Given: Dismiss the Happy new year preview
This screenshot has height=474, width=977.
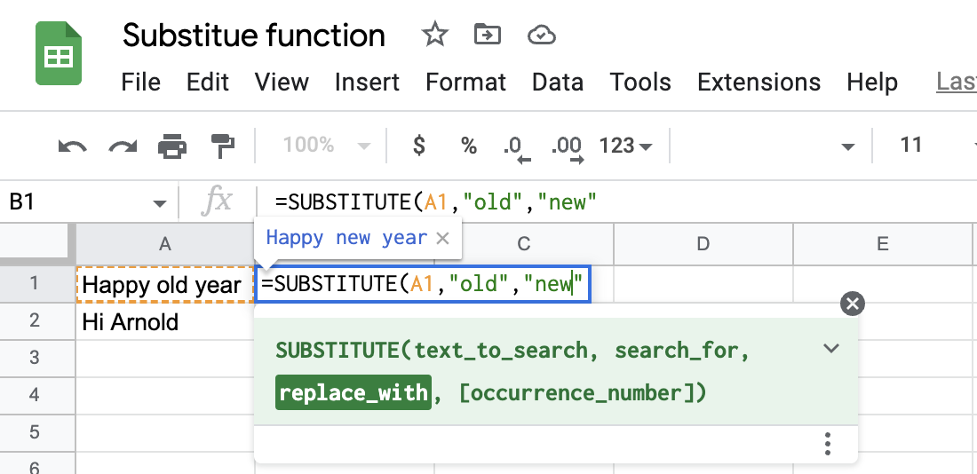Looking at the screenshot, I should pos(443,238).
